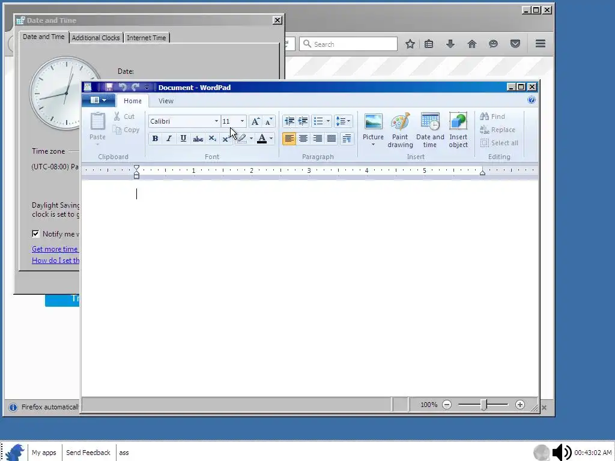
Task: Open the font family dropdown
Action: pyautogui.click(x=216, y=121)
